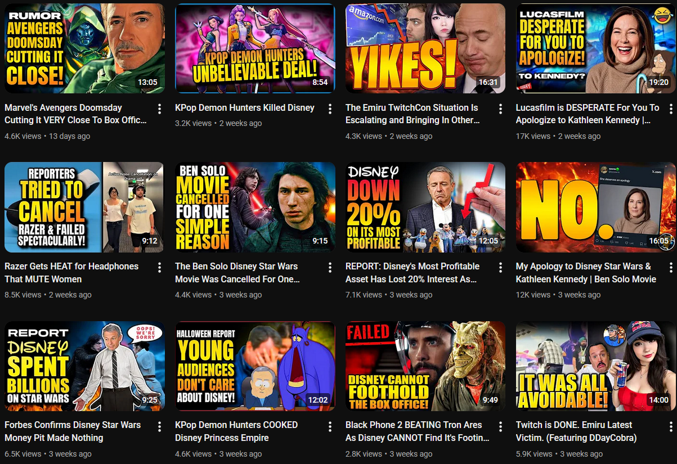Open the title link Razer Gets HEAT for Headphones

[71, 273]
